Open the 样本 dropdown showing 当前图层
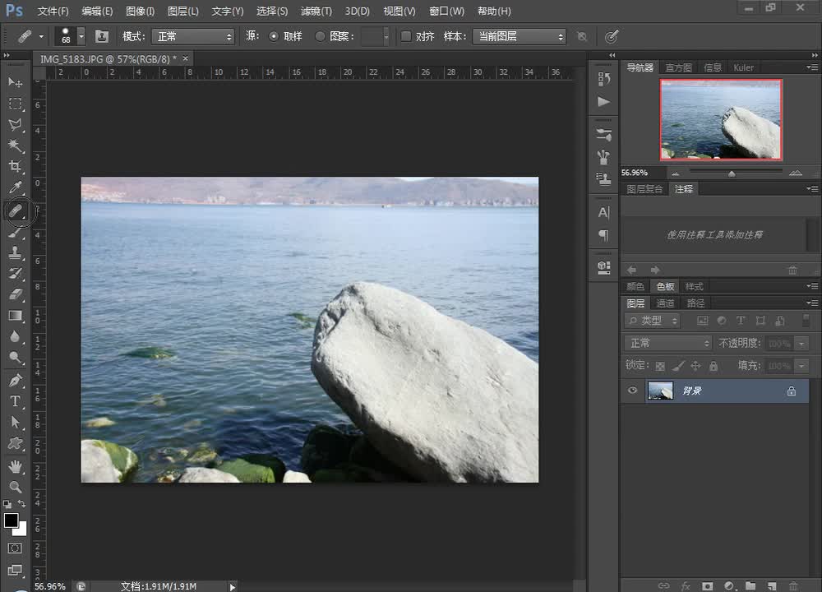This screenshot has width=822, height=592. coord(519,36)
